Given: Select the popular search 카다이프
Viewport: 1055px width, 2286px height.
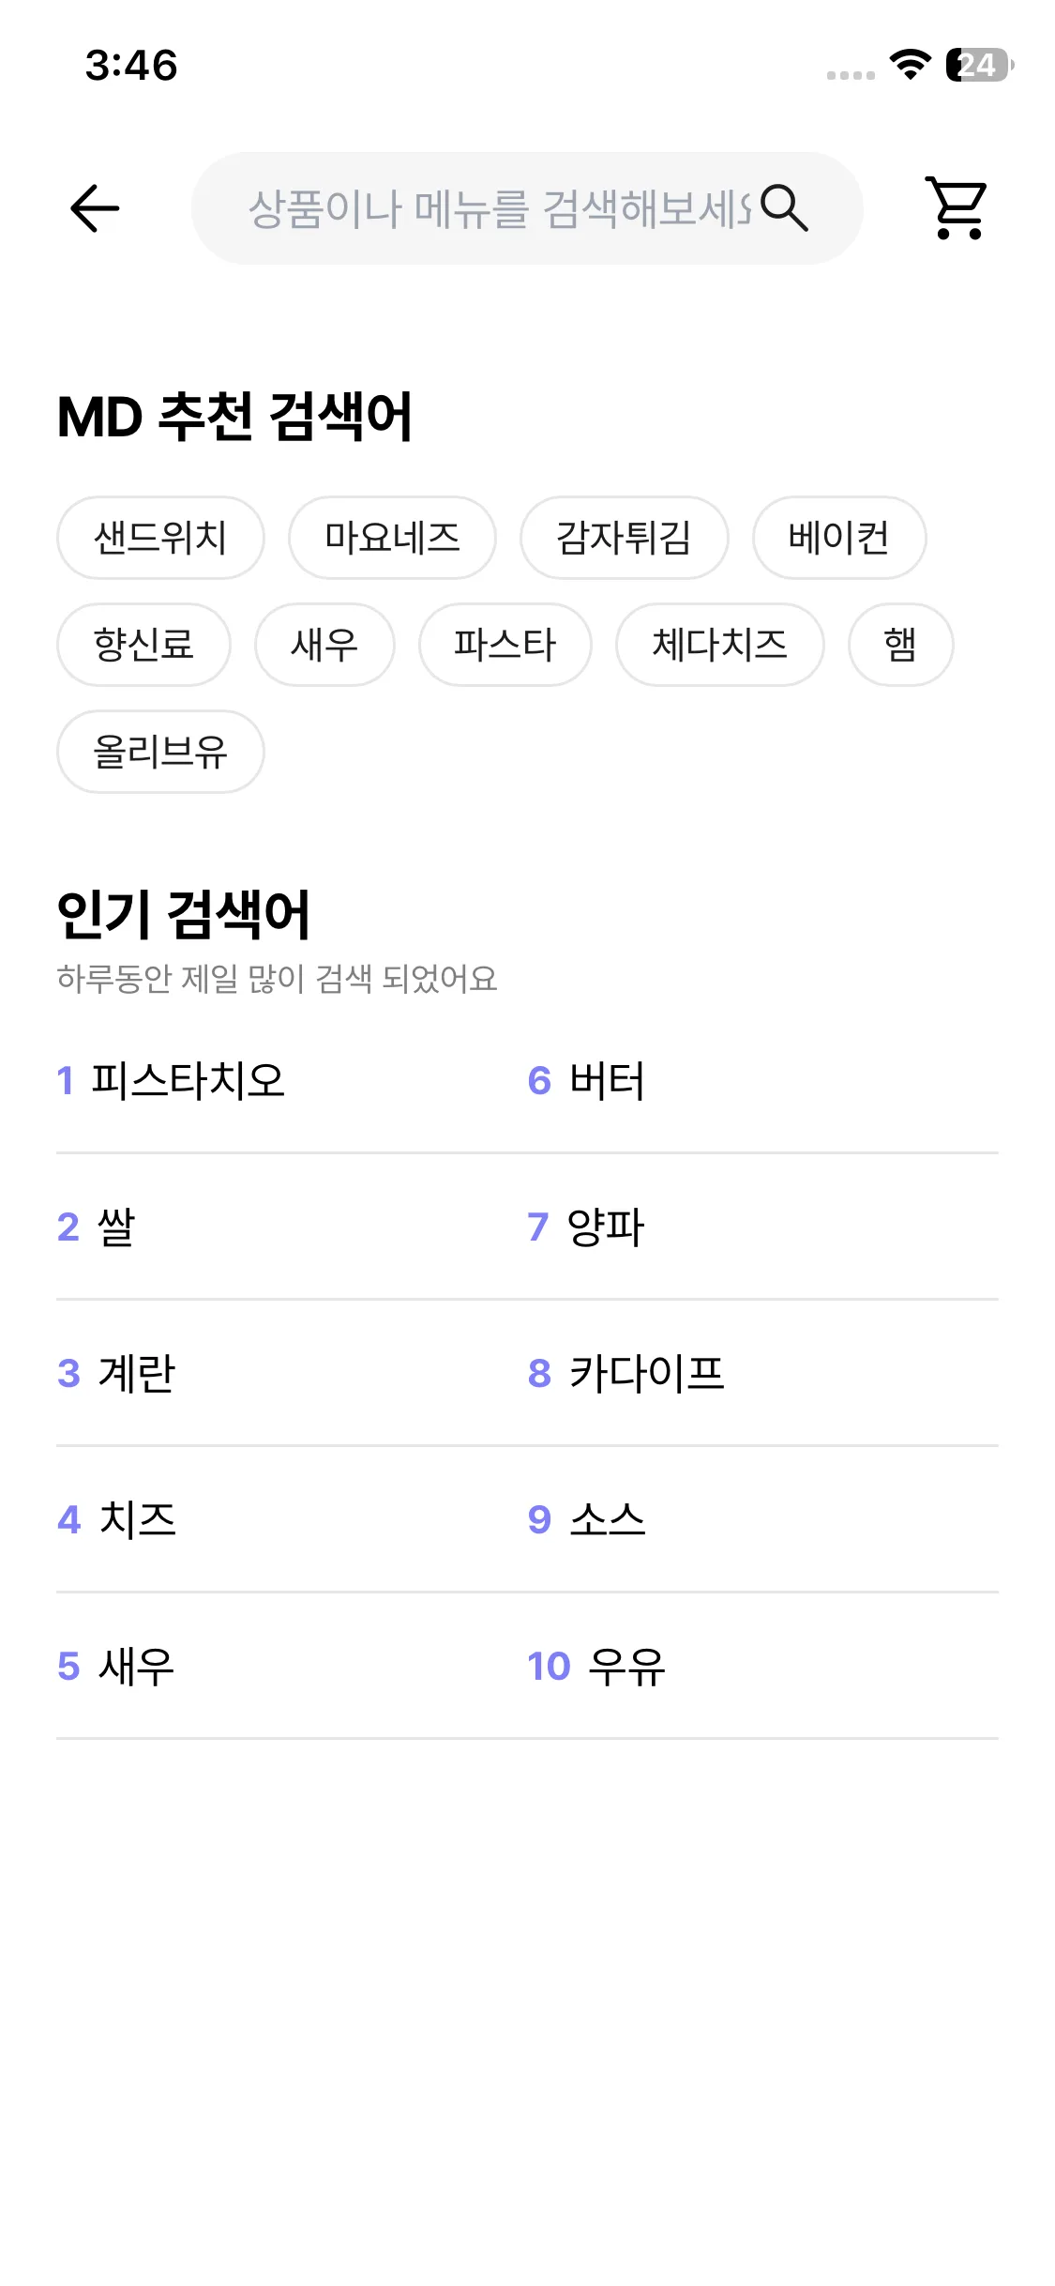Looking at the screenshot, I should pyautogui.click(x=646, y=1373).
